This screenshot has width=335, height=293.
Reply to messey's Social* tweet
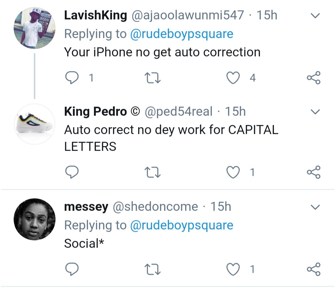[x=72, y=269]
